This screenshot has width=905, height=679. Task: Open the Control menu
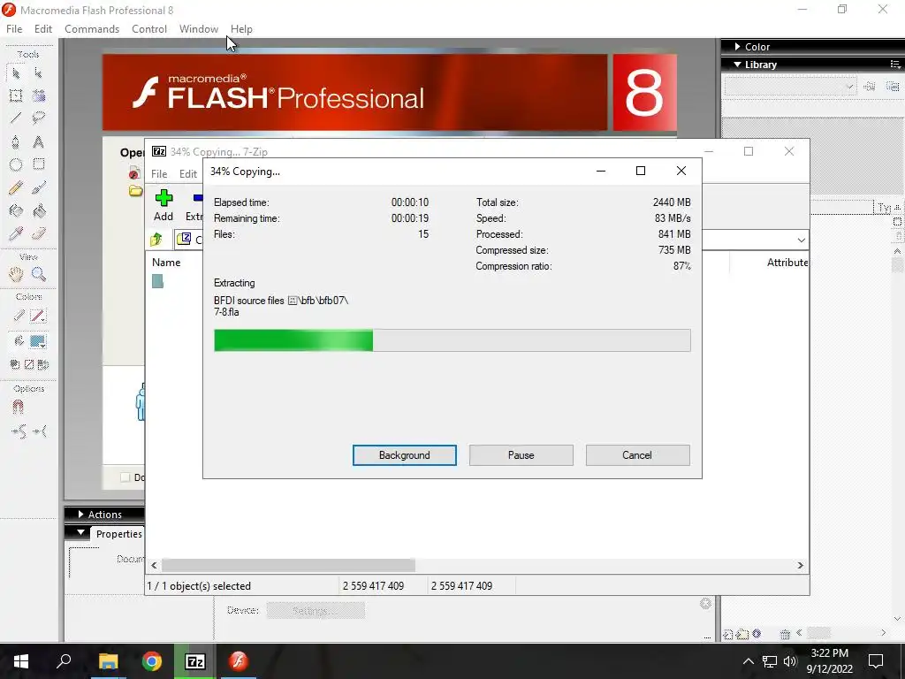[148, 29]
